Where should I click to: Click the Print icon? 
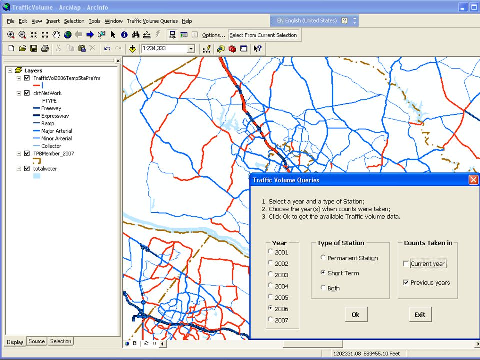point(45,48)
